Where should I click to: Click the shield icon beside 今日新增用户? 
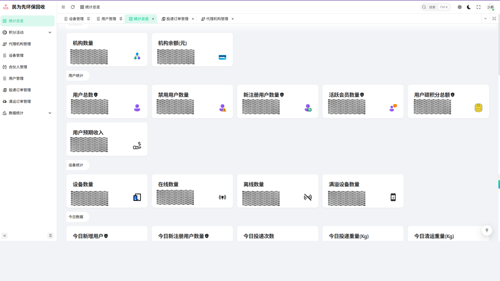[106, 236]
